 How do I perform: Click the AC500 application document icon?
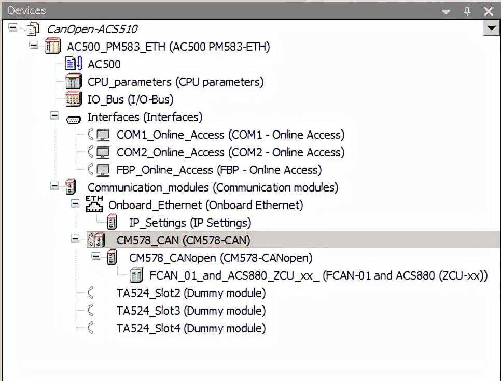pos(74,64)
